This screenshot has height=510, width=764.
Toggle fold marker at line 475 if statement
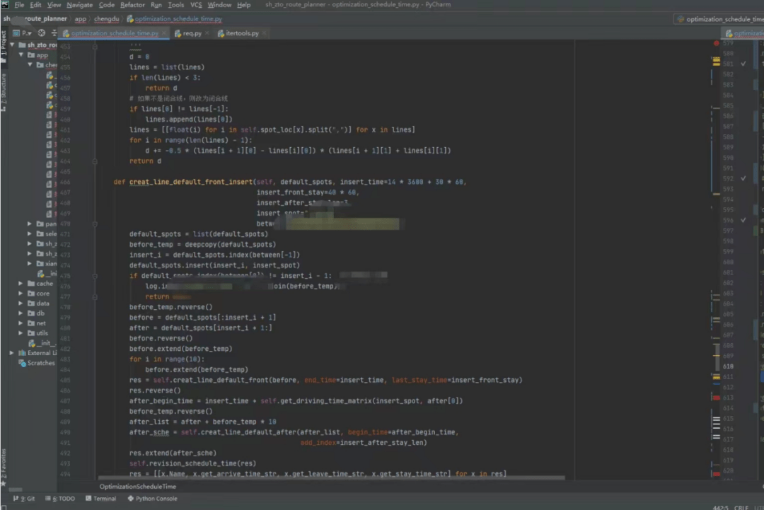point(95,276)
